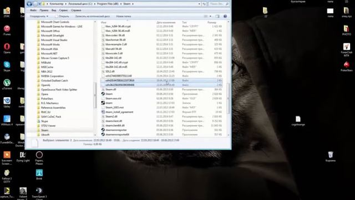Click the change view icon in Explorer toolbar

(x=206, y=16)
